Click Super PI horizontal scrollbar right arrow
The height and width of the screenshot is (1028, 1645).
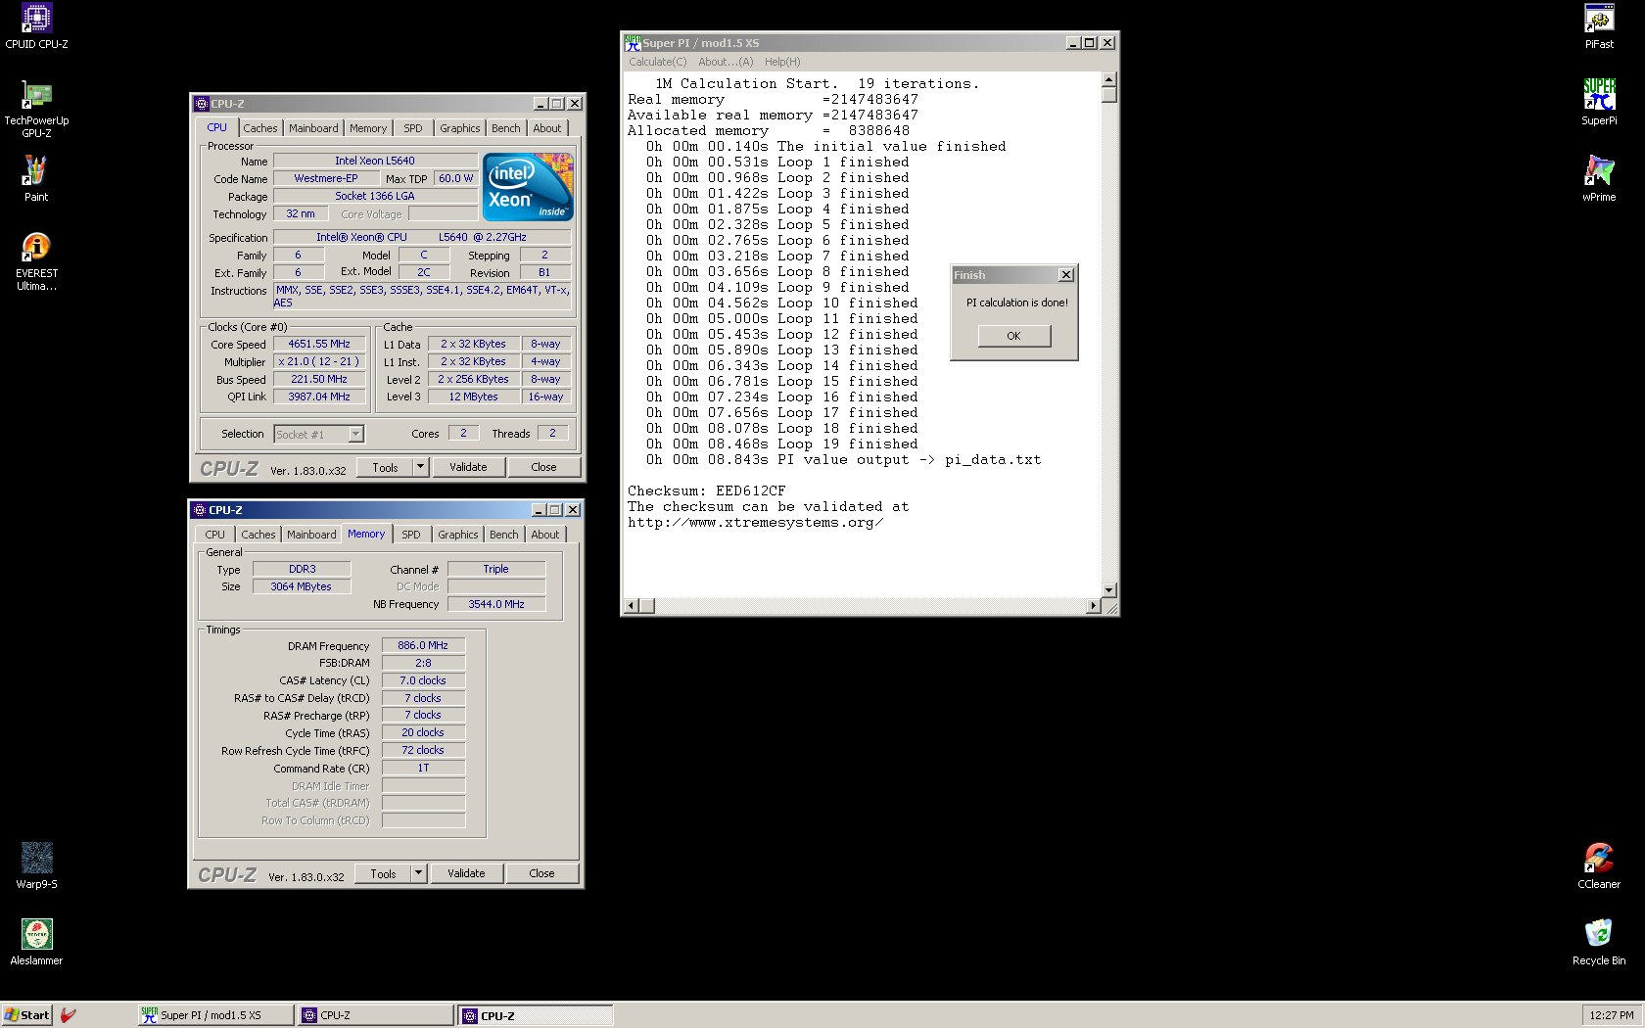[1094, 606]
